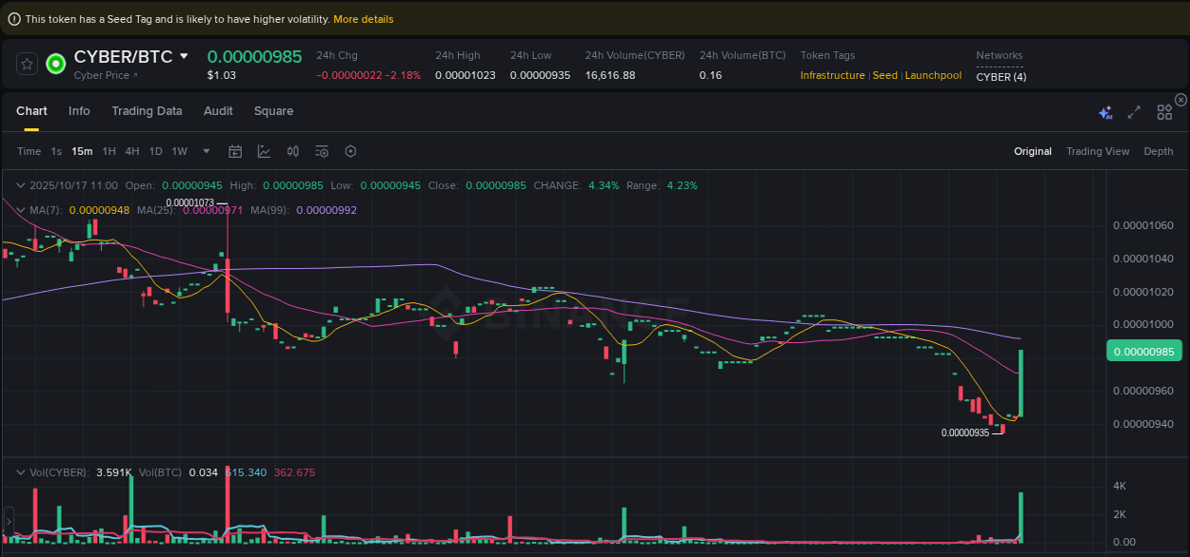Switch to the Trading Data tab
Viewport: 1190px width, 557px height.
(147, 111)
